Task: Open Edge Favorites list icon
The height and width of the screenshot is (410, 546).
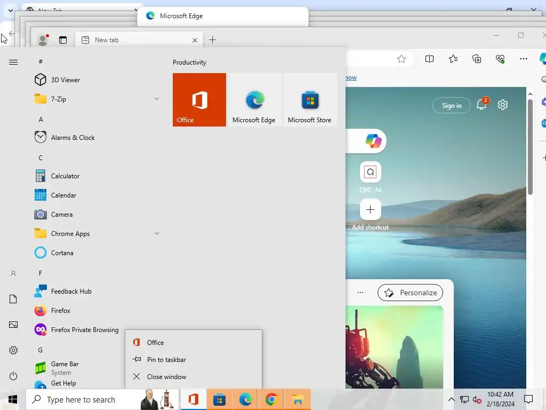Action: pyautogui.click(x=453, y=59)
